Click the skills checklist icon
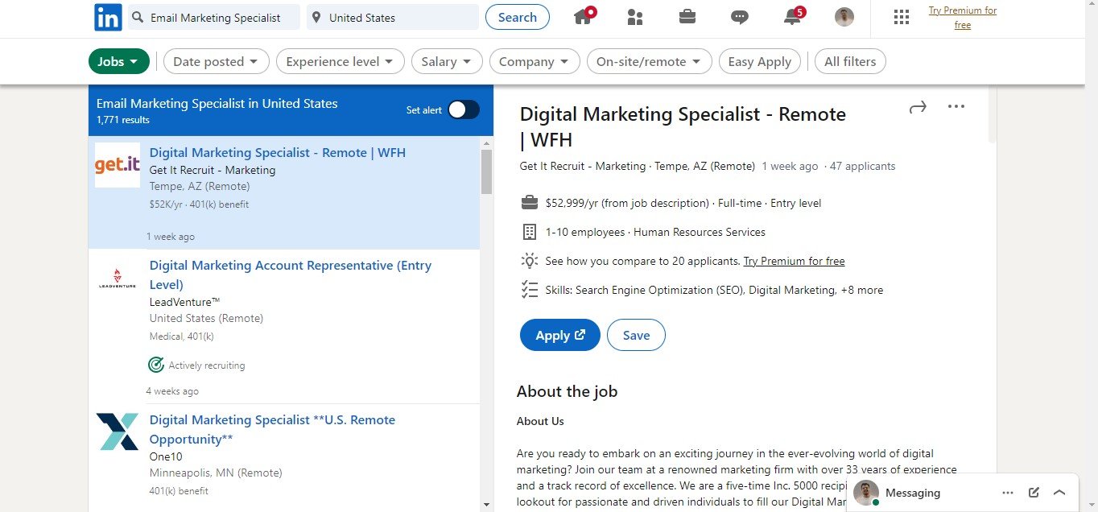This screenshot has height=512, width=1098. (x=529, y=290)
